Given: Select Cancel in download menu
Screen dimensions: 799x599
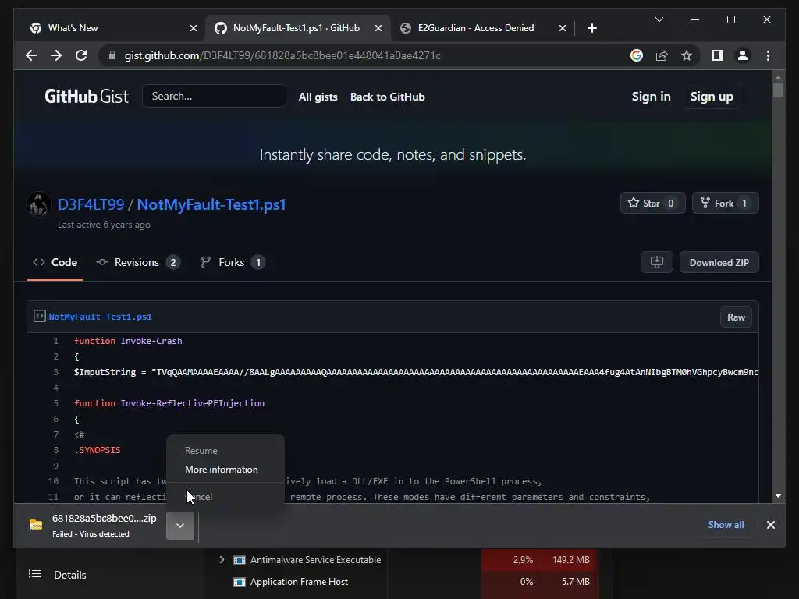Looking at the screenshot, I should (225, 497).
